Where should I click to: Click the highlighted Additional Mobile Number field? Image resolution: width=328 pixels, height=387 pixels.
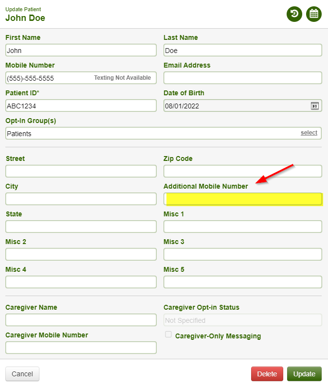tap(242, 199)
